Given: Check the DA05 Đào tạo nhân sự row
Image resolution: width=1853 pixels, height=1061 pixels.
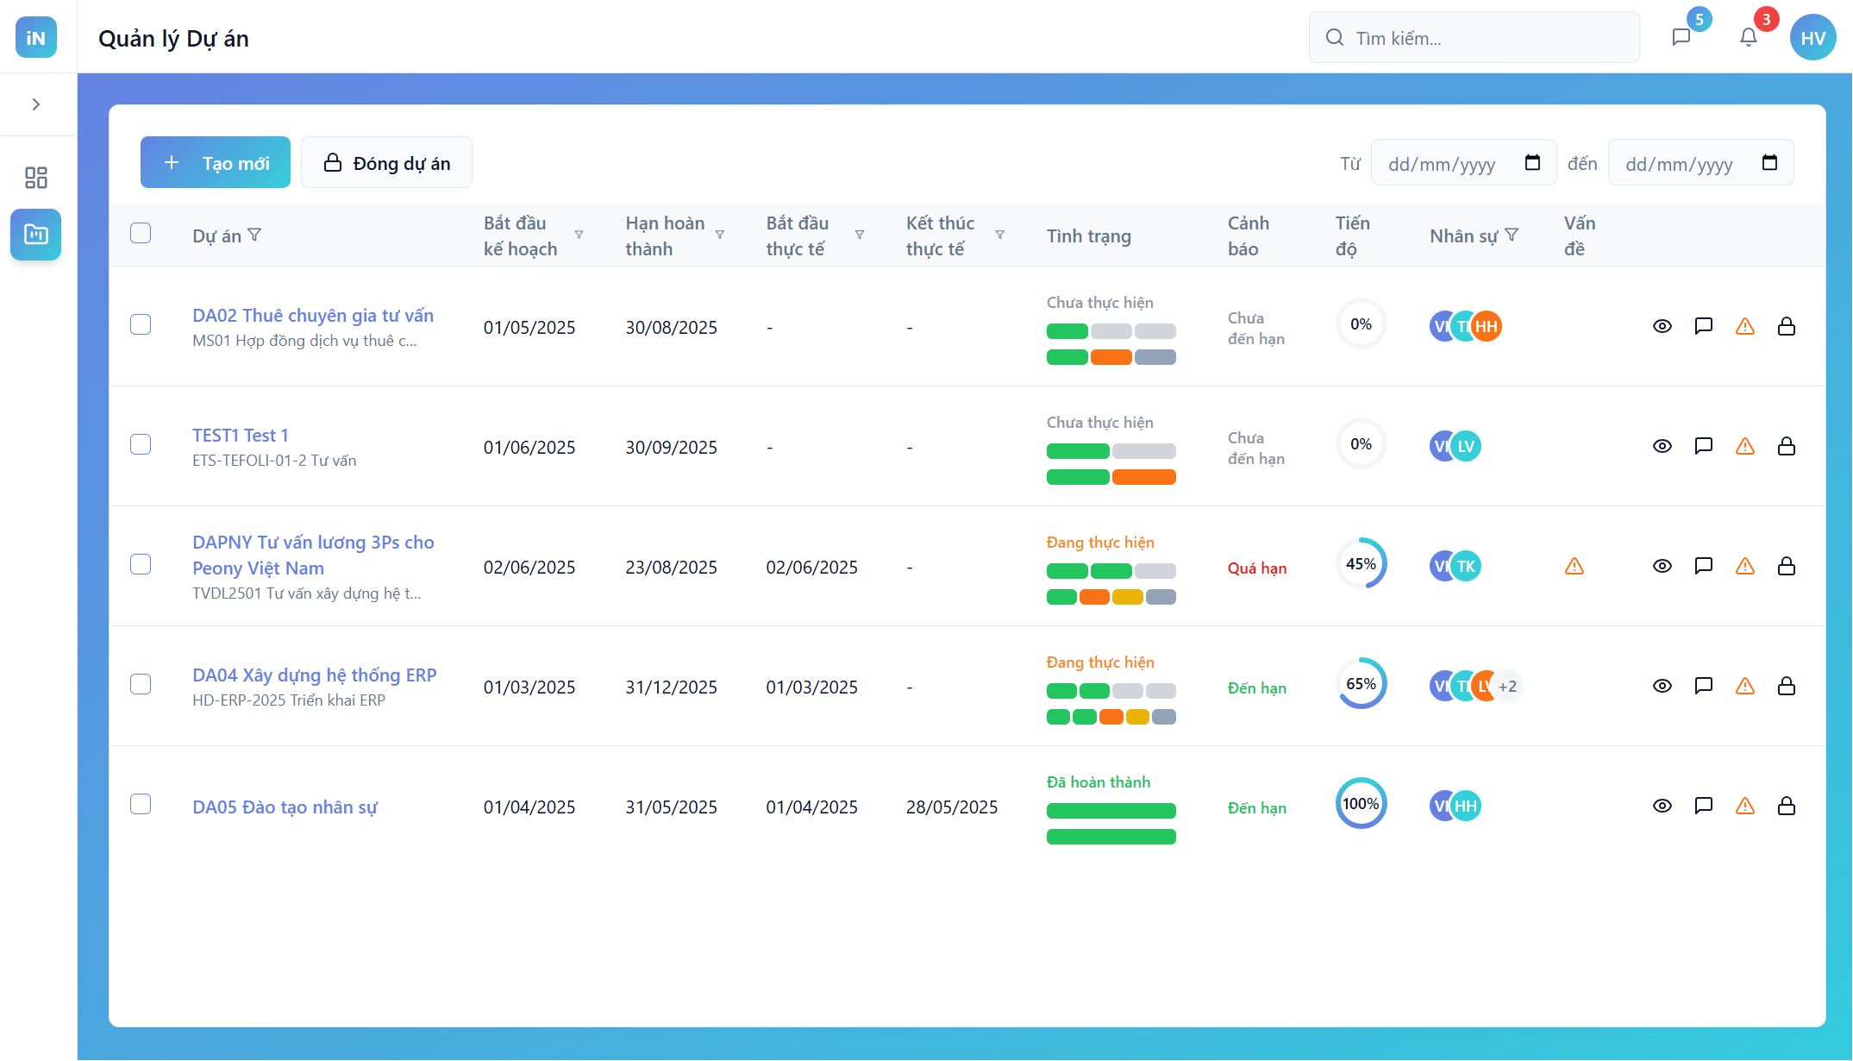Looking at the screenshot, I should coord(141,804).
